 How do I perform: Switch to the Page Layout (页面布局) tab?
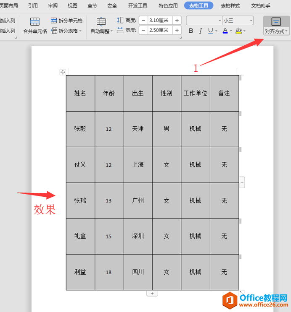(9, 6)
